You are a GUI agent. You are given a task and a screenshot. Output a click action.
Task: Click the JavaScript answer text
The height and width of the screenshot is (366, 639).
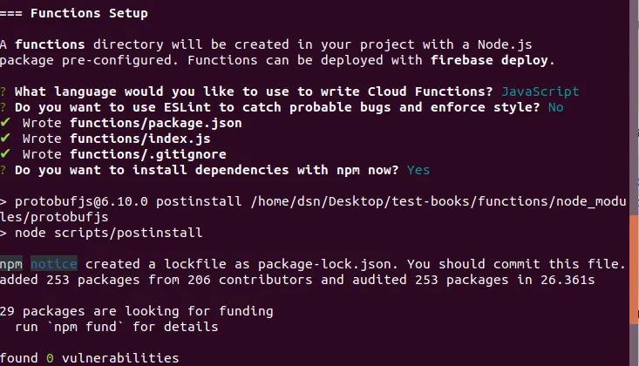pos(540,91)
